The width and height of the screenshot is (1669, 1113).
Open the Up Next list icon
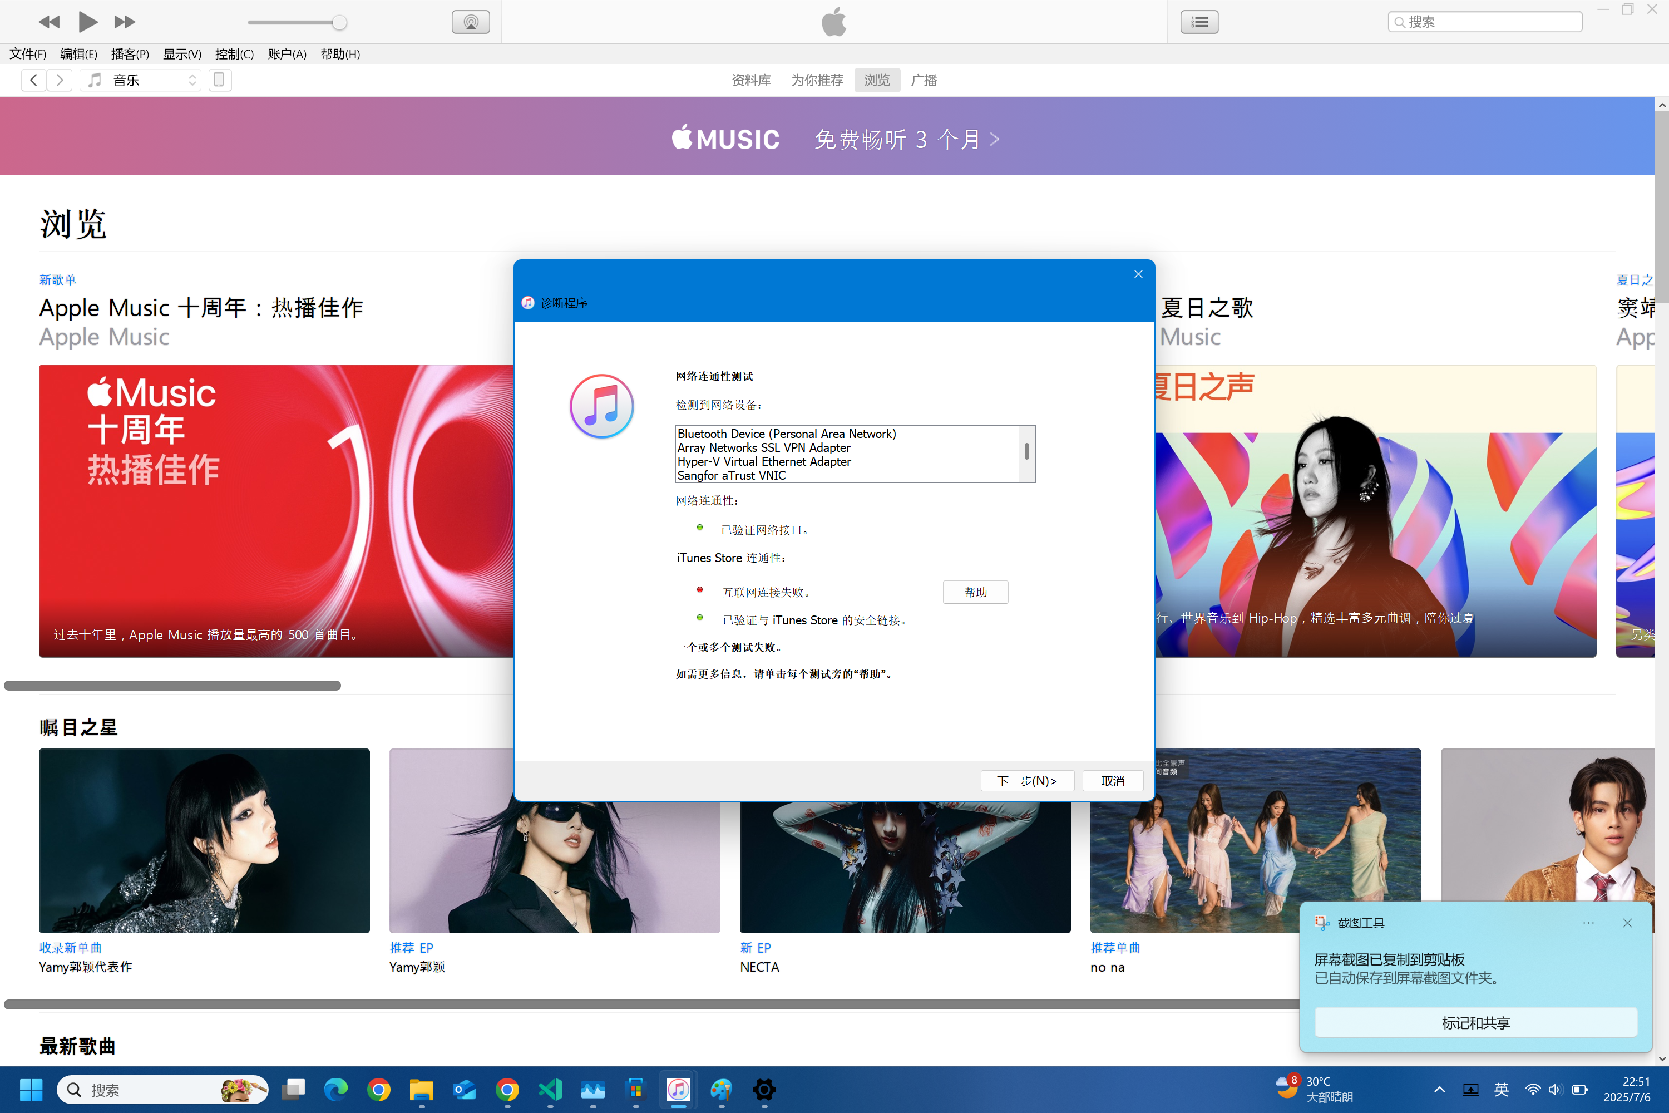point(1199,22)
